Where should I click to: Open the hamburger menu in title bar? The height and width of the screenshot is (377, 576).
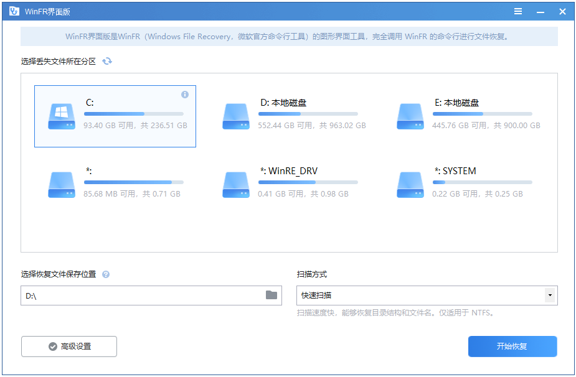tap(518, 11)
